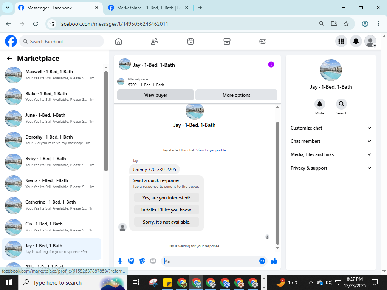Open Chrome's three-dot menu
Screen dimensions: 387x290
(378, 24)
